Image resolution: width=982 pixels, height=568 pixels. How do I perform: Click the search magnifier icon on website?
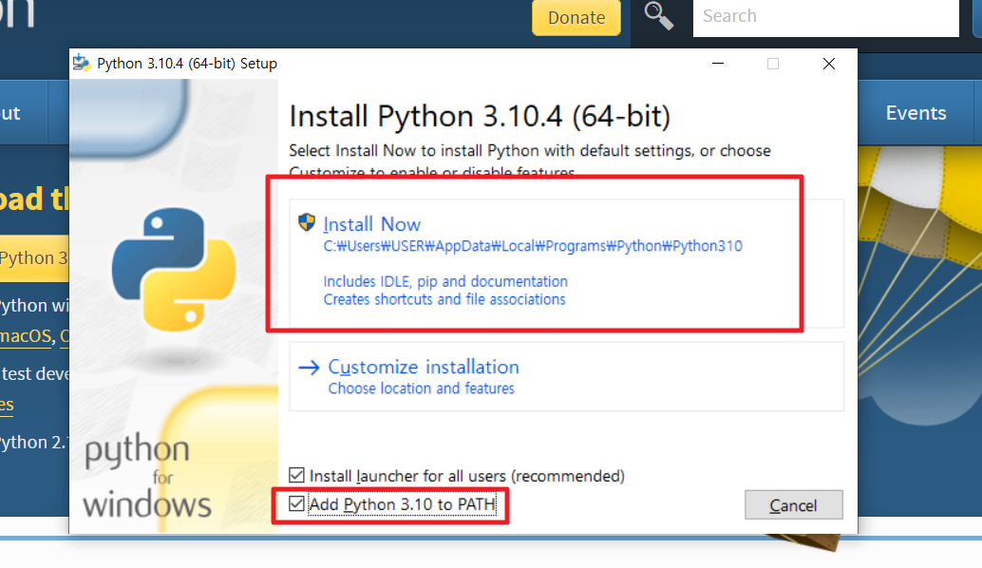(659, 15)
